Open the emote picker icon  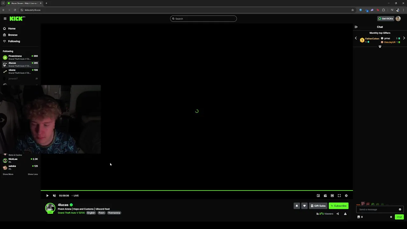pos(400,209)
